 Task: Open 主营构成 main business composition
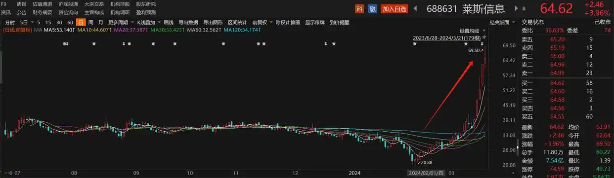tap(93, 12)
